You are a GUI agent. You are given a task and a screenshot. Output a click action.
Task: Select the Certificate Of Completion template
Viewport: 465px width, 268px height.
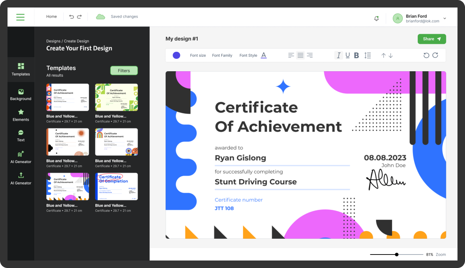point(116,187)
